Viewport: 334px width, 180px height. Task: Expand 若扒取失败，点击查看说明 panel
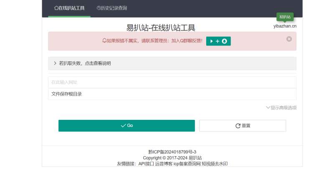coord(172,63)
